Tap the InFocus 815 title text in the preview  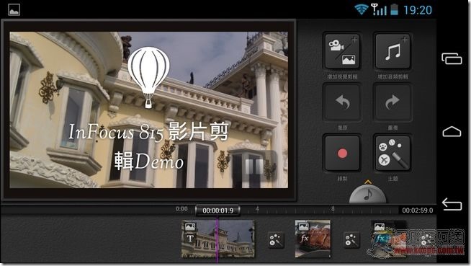148,146
